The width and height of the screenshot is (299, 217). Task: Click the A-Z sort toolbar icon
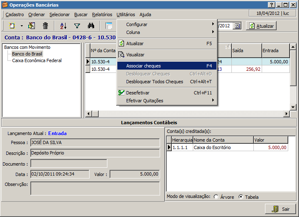click(63, 26)
